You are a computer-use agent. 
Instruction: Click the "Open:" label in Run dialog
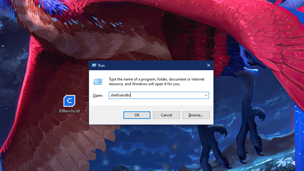click(98, 95)
